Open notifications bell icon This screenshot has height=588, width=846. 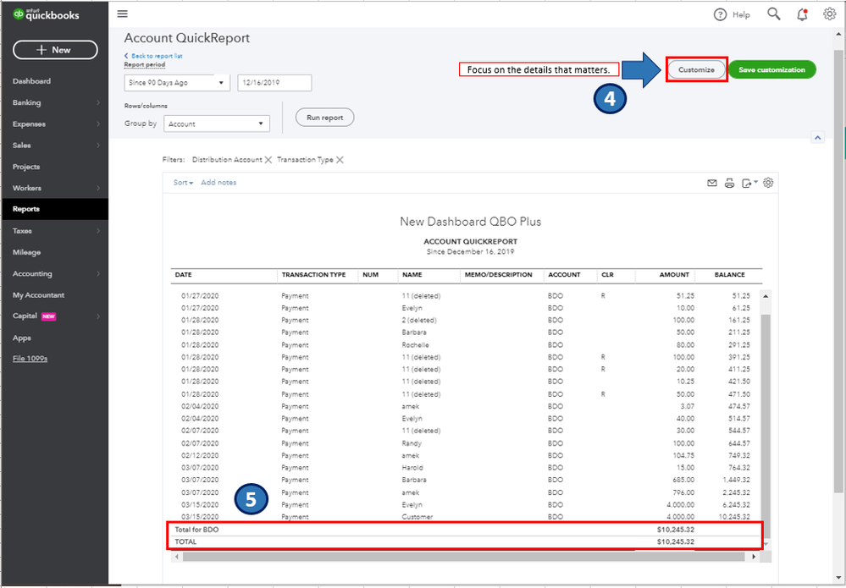802,14
